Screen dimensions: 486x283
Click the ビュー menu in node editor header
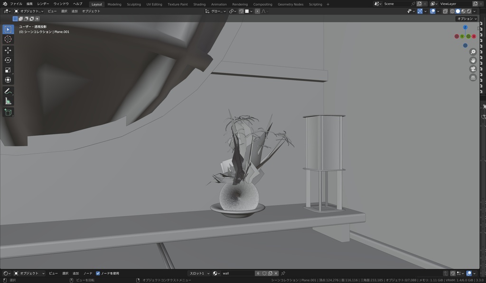tap(53, 273)
